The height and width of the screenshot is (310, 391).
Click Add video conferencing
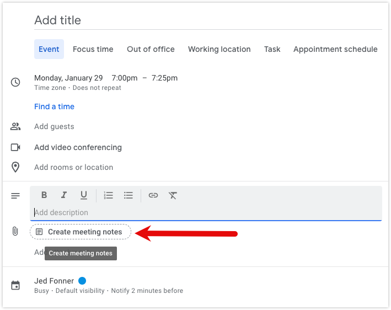click(78, 147)
